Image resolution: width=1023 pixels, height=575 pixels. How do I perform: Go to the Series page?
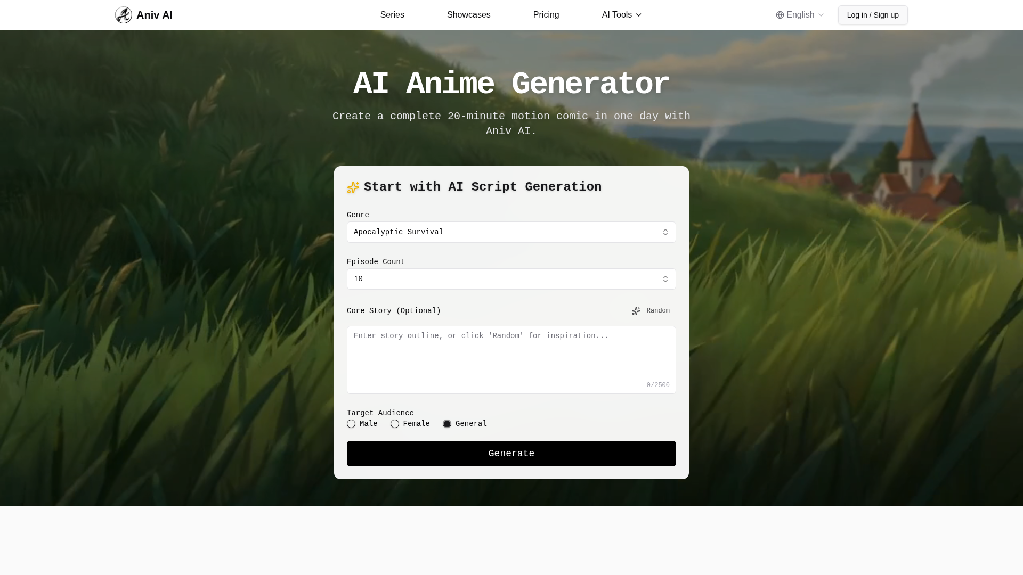click(x=392, y=15)
